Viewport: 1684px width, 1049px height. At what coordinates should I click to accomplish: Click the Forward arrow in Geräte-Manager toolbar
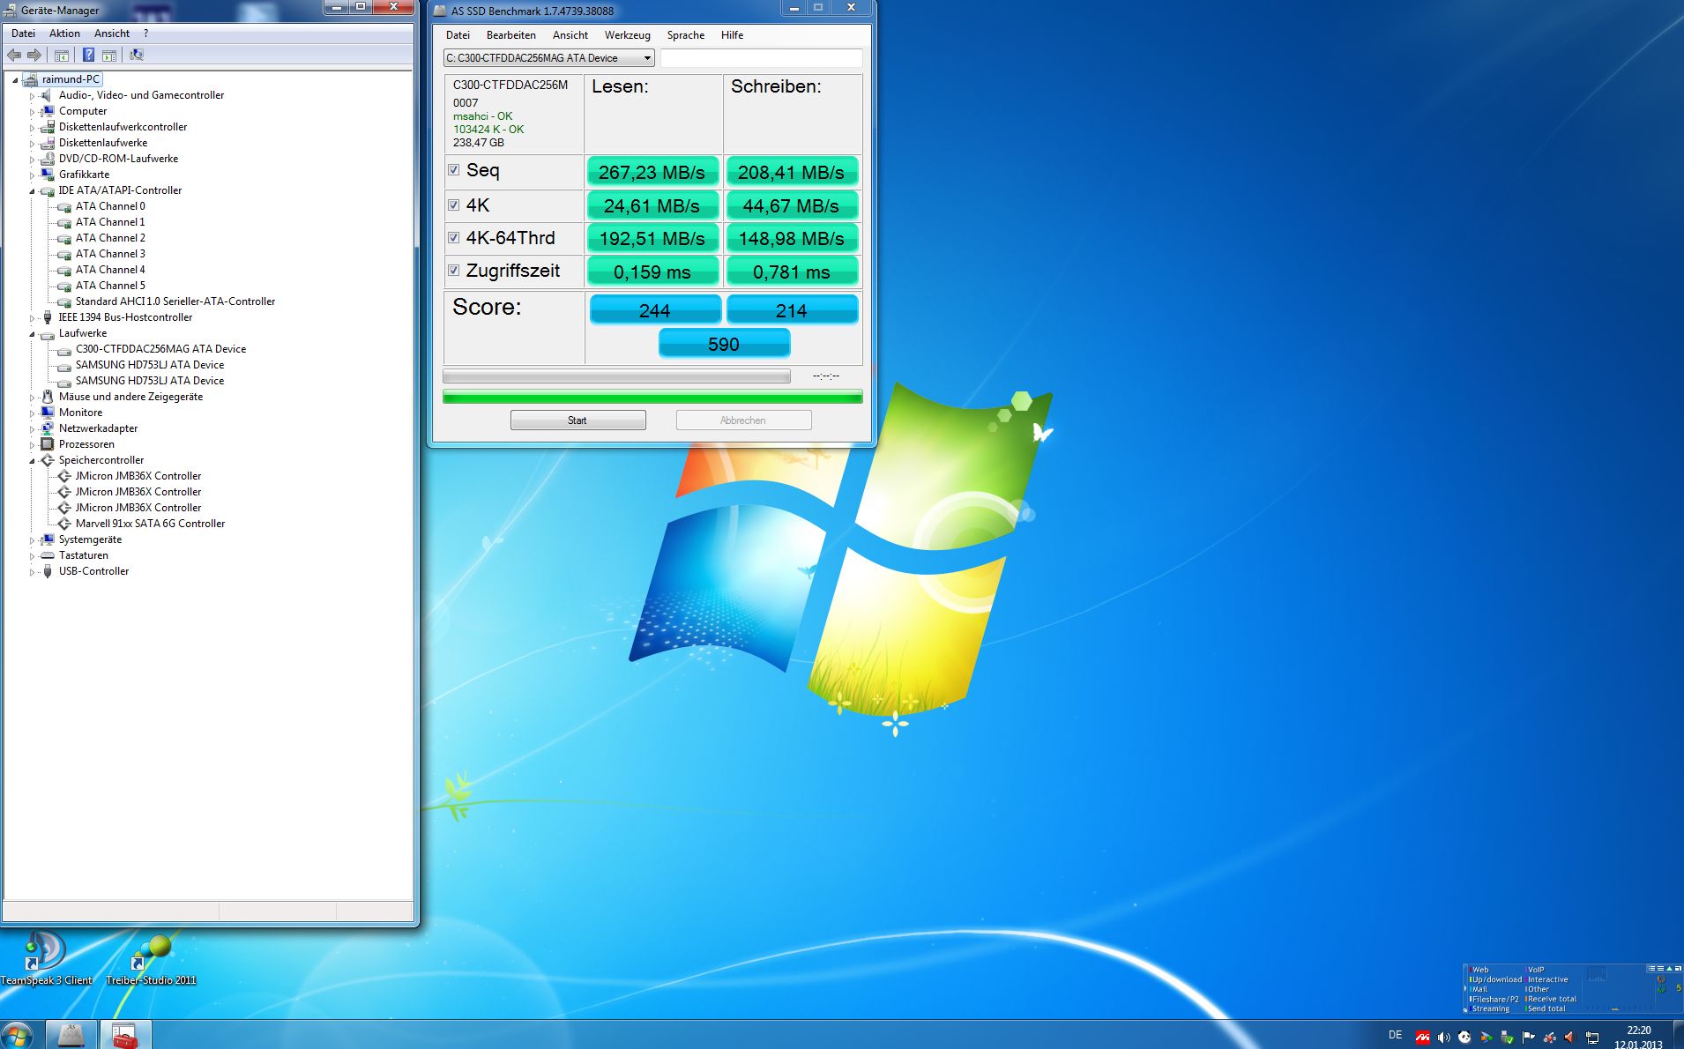tap(34, 55)
